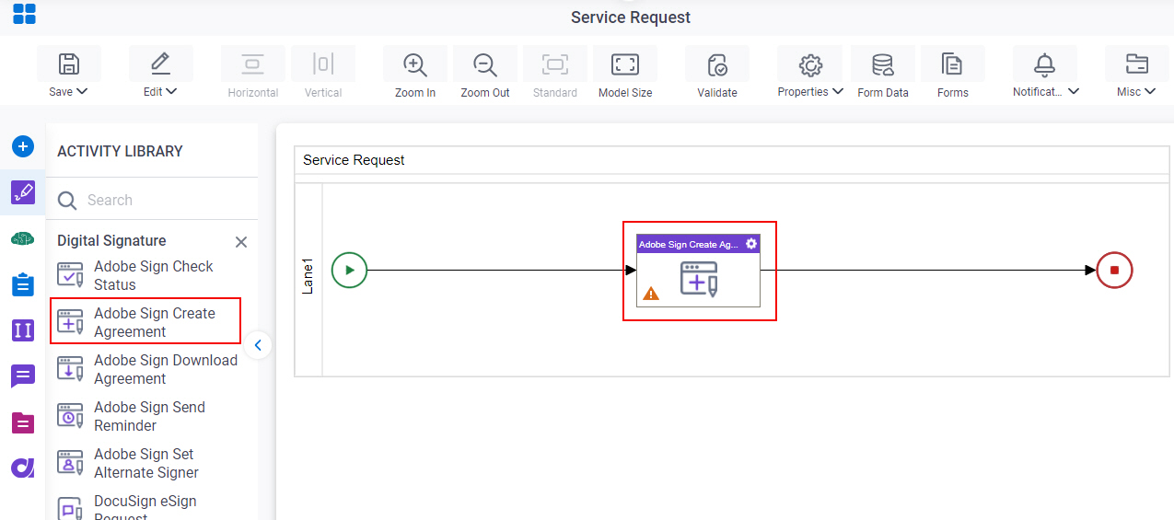Open the app grid home icon

(24, 14)
